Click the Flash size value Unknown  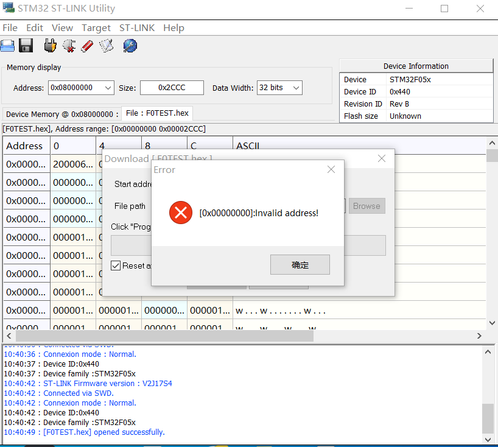[x=405, y=116]
